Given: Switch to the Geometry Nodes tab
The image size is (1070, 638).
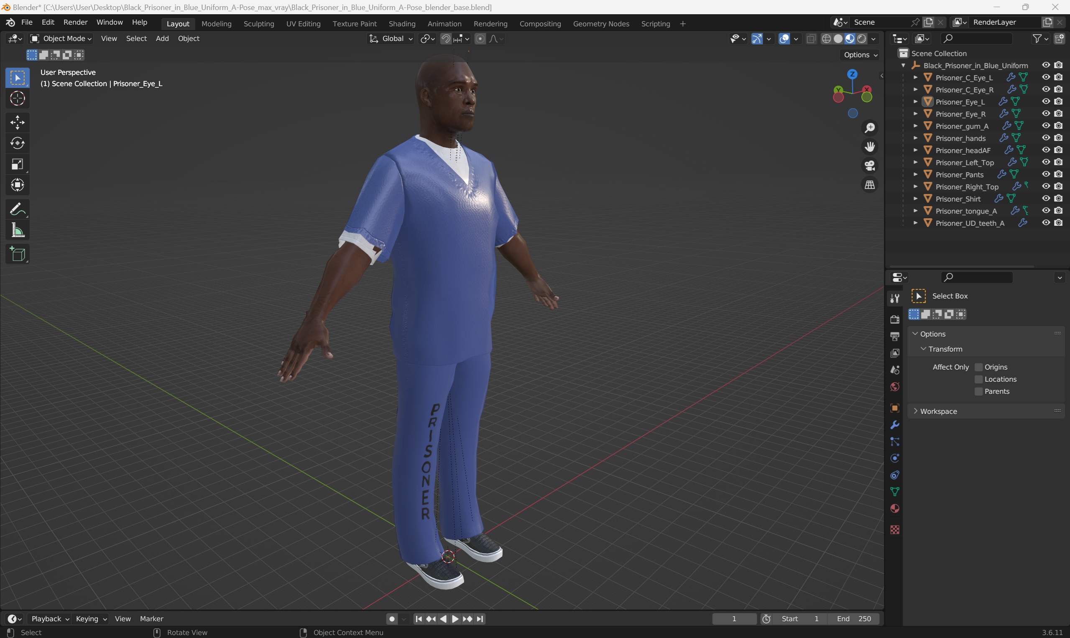Looking at the screenshot, I should coord(600,24).
